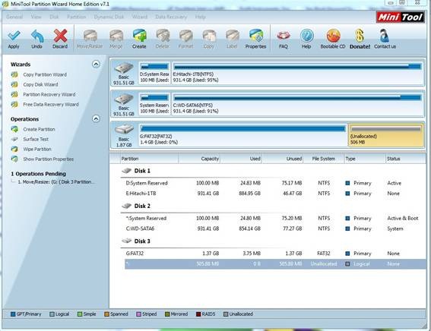Open the Data Recovery menu
431x331 pixels.
coord(171,17)
